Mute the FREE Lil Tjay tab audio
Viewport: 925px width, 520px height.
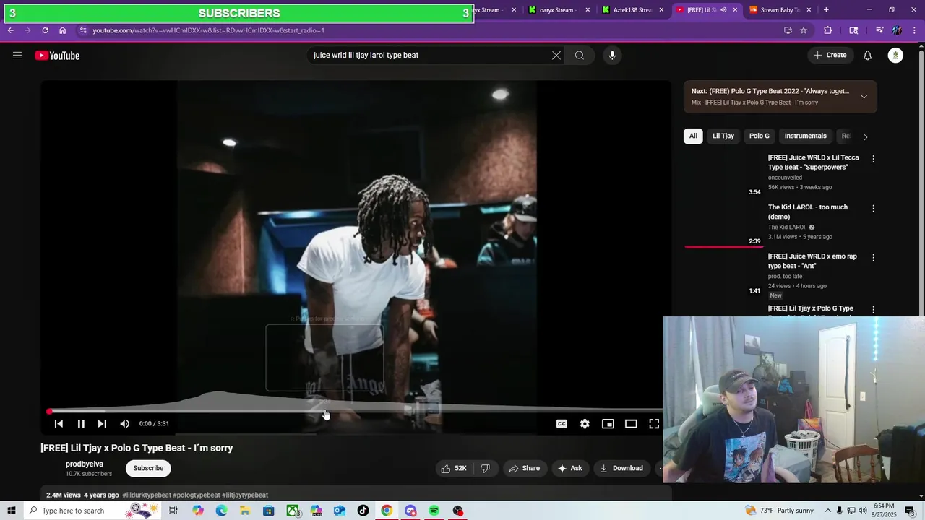pyautogui.click(x=723, y=10)
